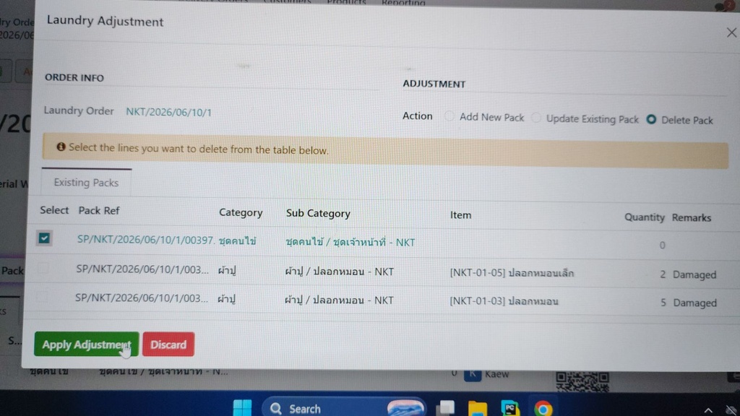740x416 pixels.
Task: Open the Reporting menu
Action: coord(403,3)
